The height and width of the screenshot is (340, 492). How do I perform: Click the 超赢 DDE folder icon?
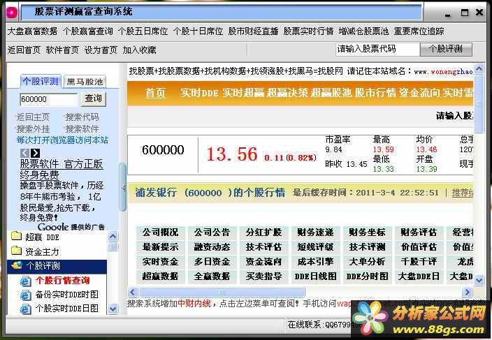(x=16, y=236)
